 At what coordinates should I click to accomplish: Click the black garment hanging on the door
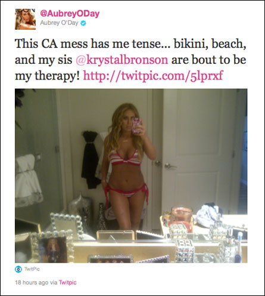click(x=91, y=159)
